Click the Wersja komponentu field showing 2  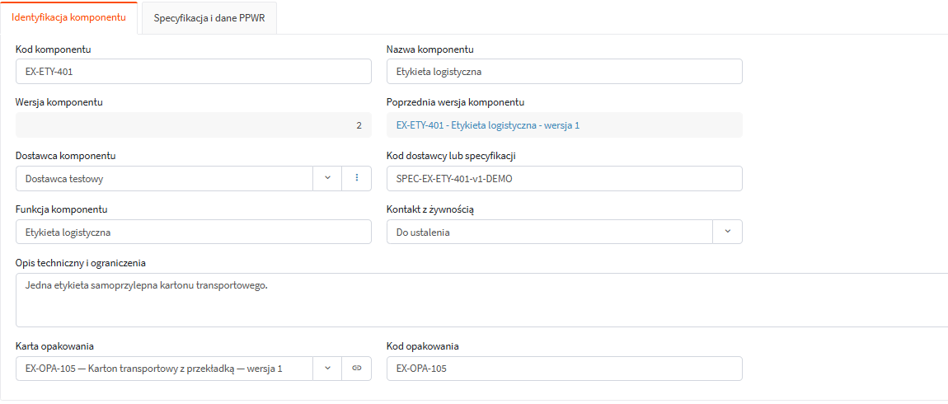194,125
